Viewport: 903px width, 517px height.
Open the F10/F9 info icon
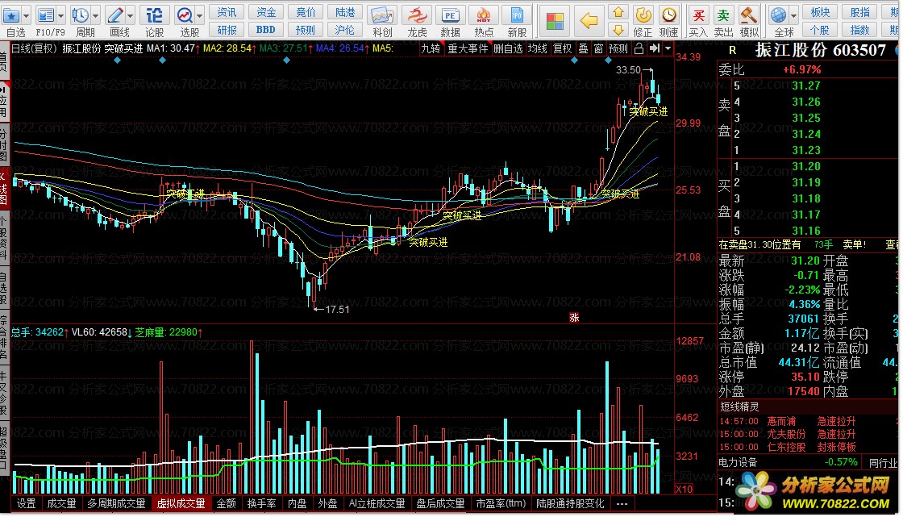45,15
